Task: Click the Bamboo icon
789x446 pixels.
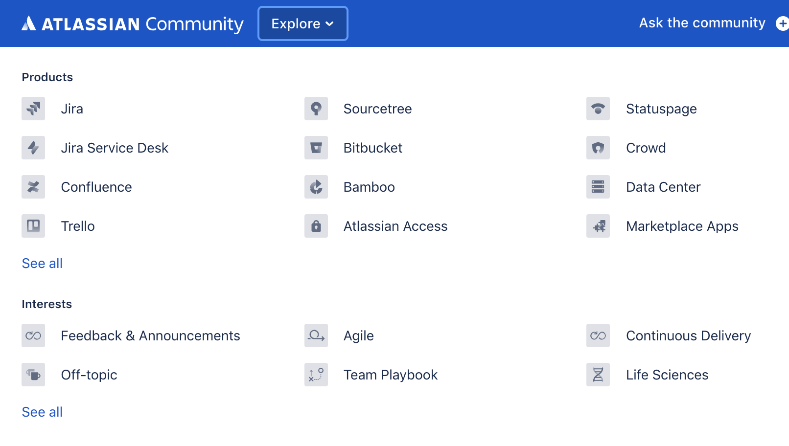Action: 316,187
